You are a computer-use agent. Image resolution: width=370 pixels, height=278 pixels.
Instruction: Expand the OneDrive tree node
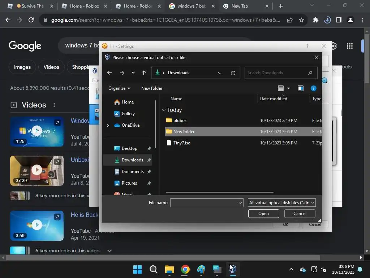108,125
